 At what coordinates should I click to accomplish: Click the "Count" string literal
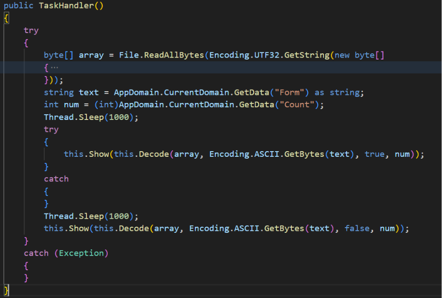tap(297, 104)
